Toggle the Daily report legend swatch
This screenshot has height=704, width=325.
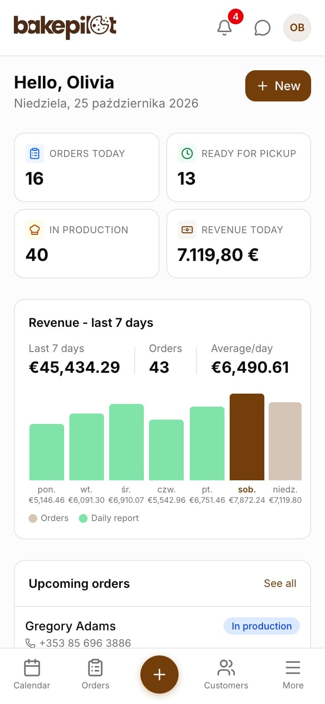pyautogui.click(x=83, y=518)
